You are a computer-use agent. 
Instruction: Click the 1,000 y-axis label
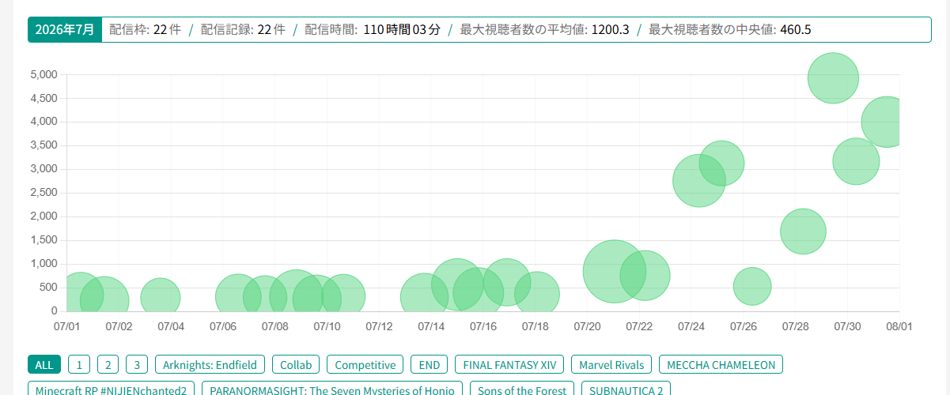coord(44,264)
